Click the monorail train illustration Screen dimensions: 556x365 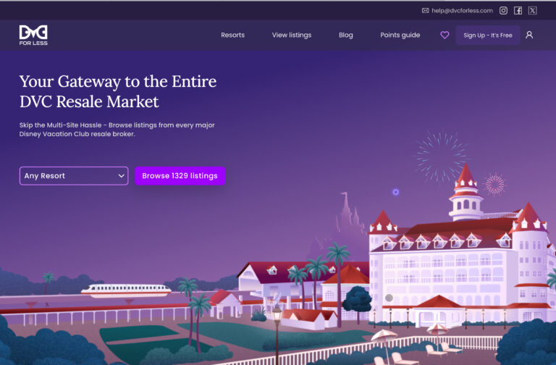pos(126,290)
